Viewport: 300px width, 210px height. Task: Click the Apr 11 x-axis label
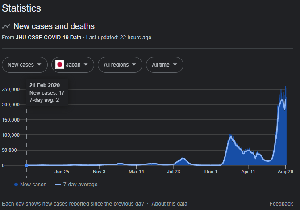coord(248,172)
